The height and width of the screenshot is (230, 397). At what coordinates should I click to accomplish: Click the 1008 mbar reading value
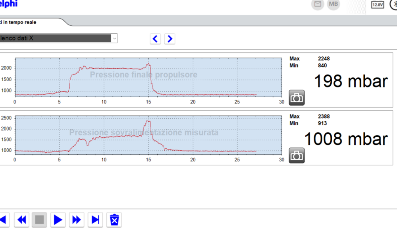click(345, 138)
